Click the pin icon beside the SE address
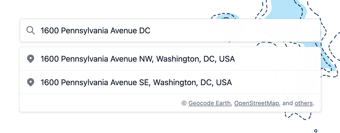The height and width of the screenshot is (133, 340). click(30, 82)
